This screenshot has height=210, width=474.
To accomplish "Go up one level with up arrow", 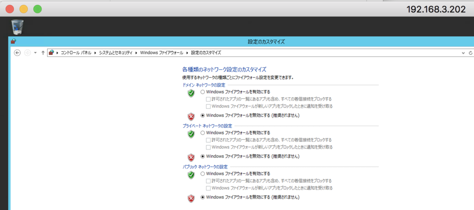I will click(43, 53).
